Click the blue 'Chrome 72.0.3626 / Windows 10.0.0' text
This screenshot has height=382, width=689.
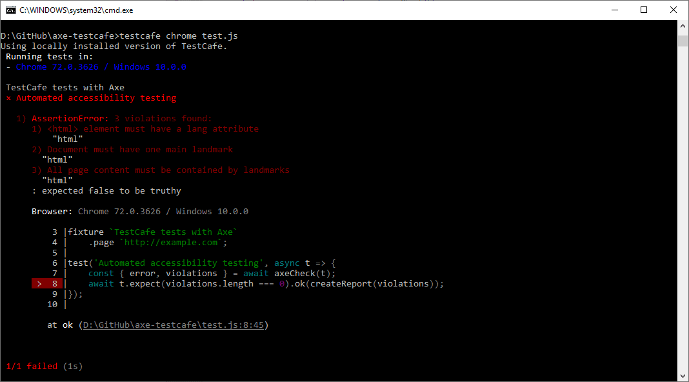(101, 67)
